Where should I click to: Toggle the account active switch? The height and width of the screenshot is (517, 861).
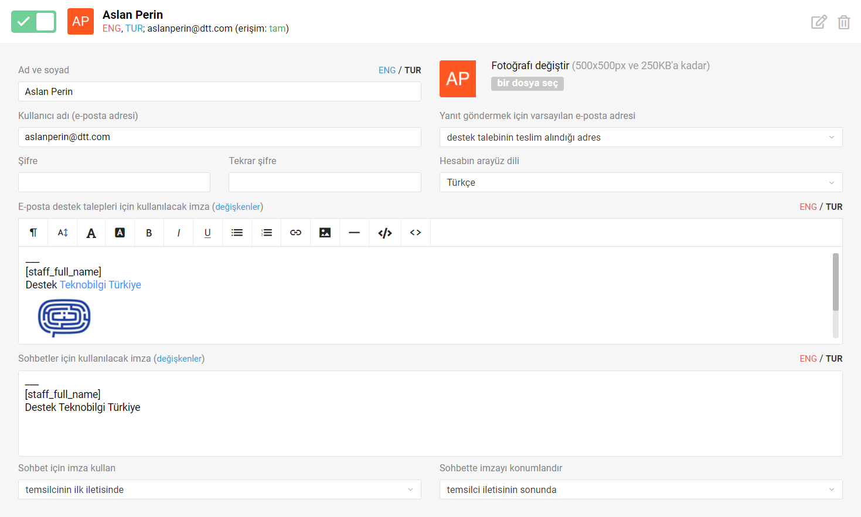coord(33,22)
